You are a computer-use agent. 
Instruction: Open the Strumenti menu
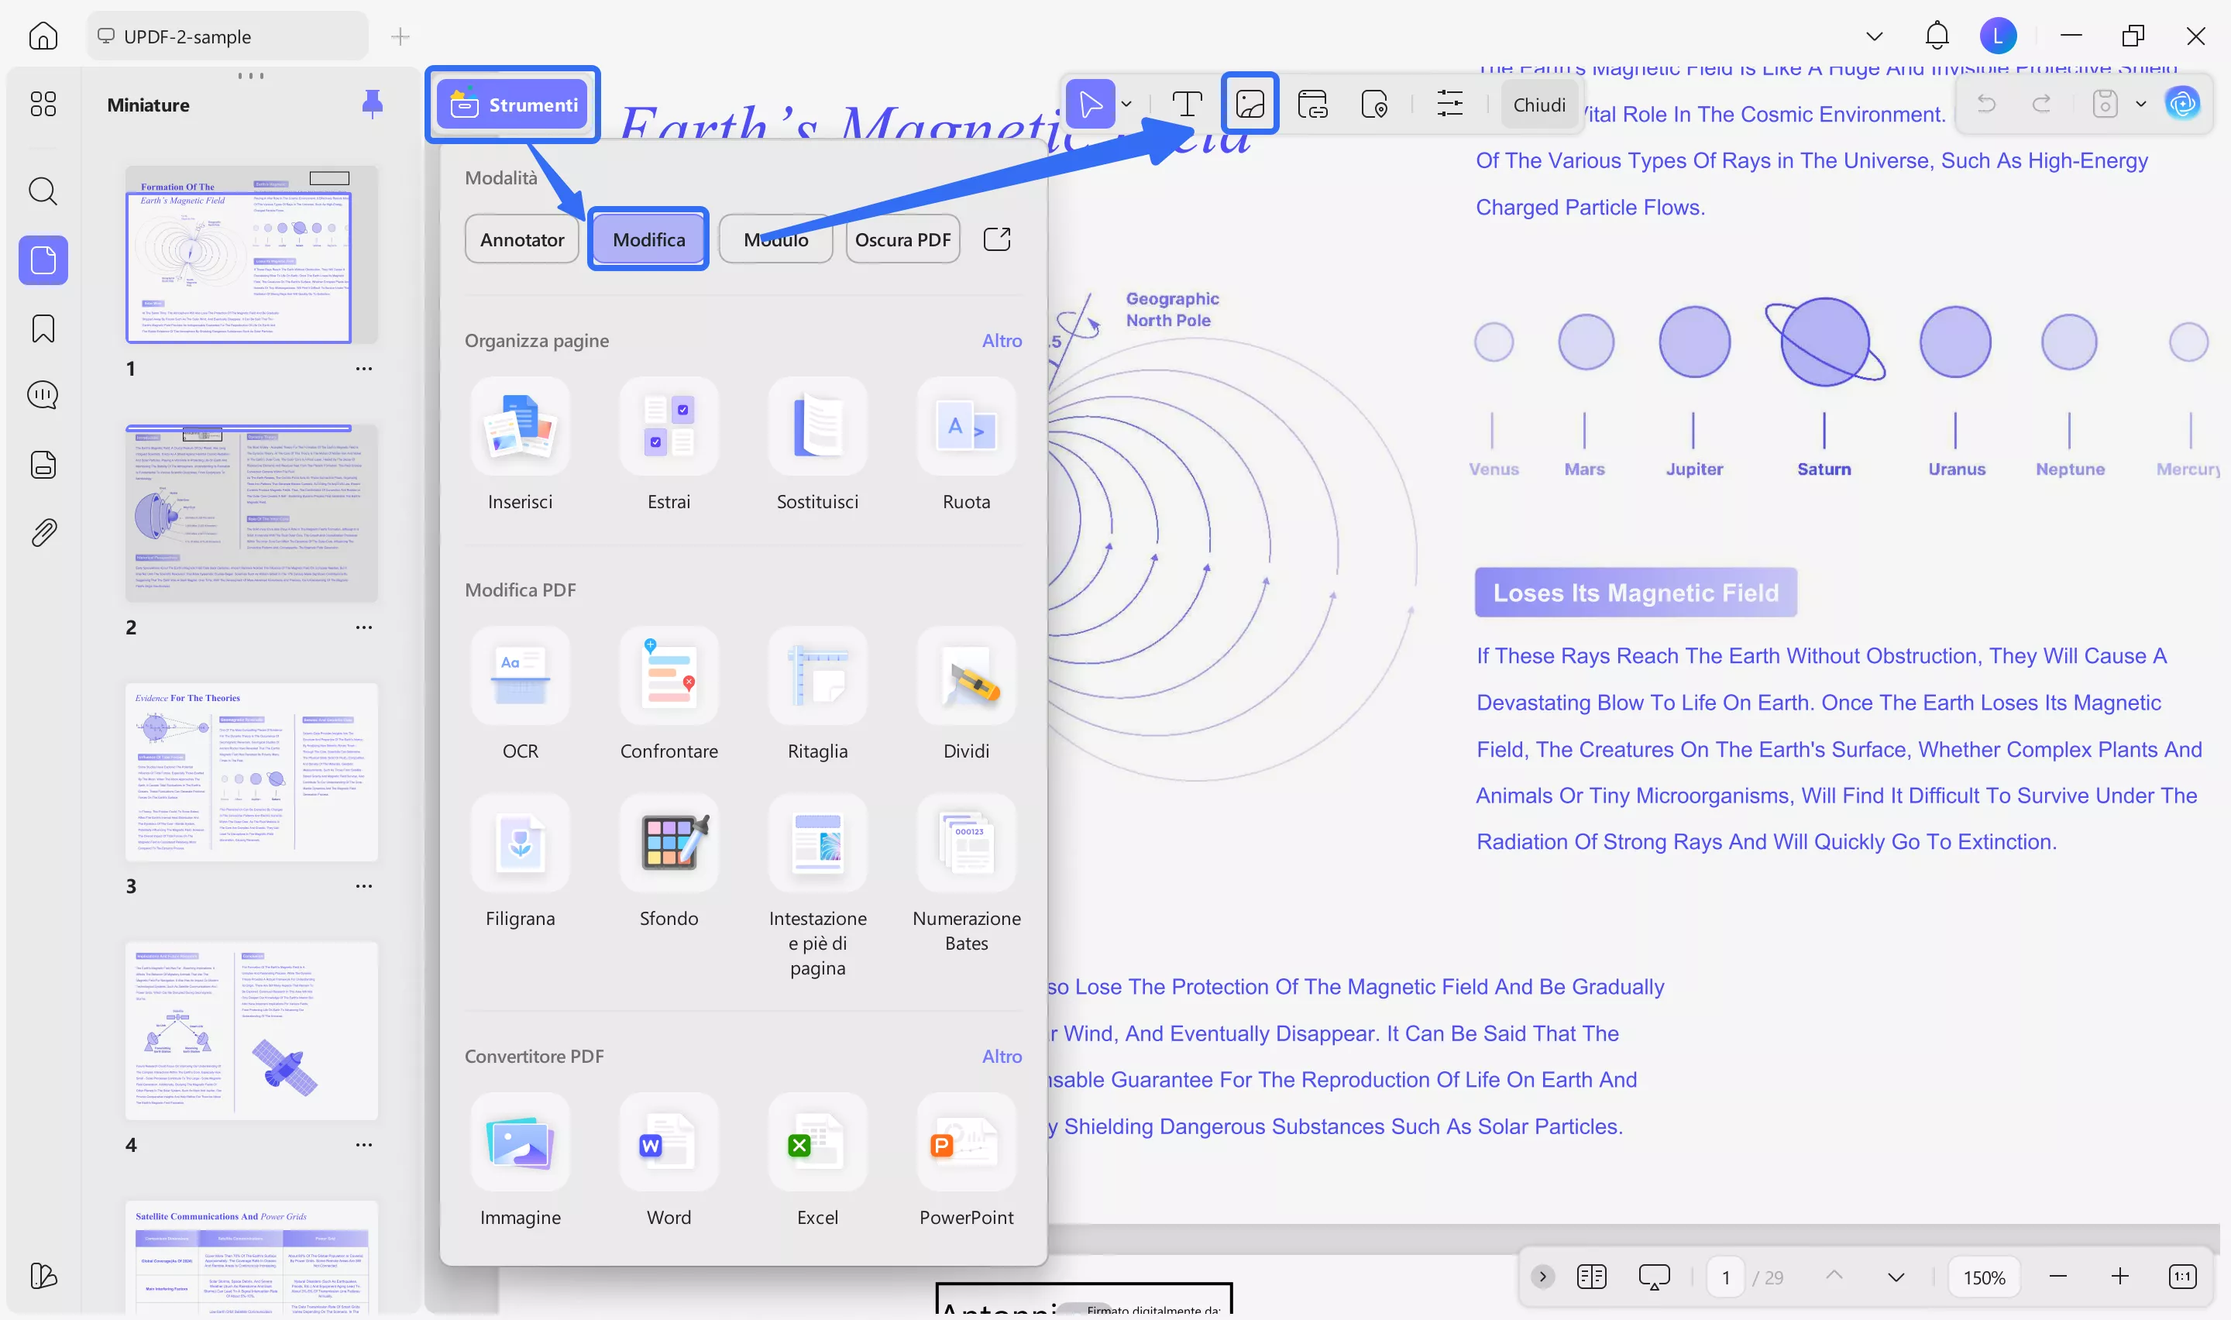coord(514,104)
